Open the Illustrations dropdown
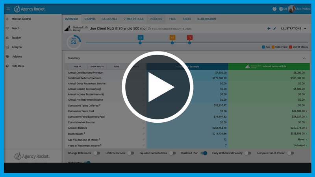This screenshot has width=315, height=177. pos(293,29)
